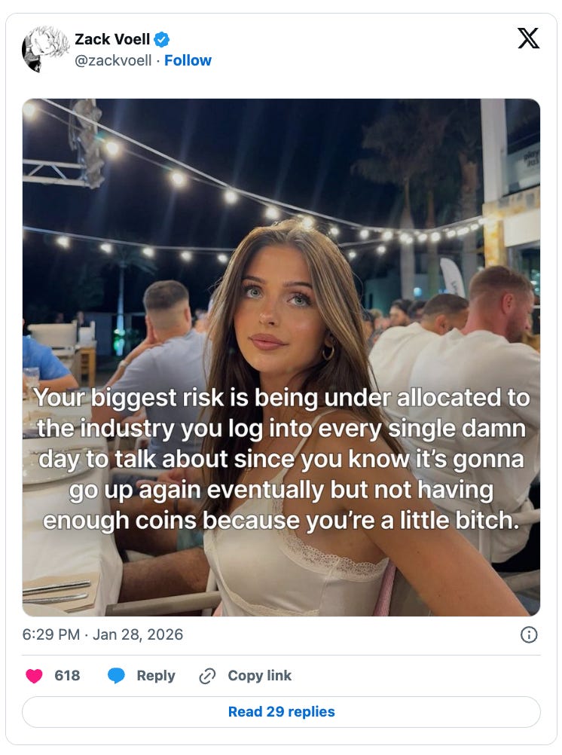Screen dimensions: 562x755
Task: Open Read 29 replies button
Action: (x=281, y=711)
